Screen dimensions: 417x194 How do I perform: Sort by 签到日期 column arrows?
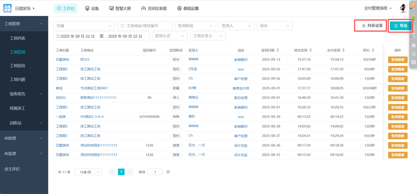point(278,50)
